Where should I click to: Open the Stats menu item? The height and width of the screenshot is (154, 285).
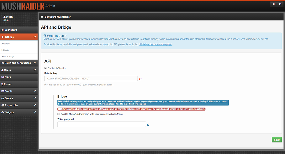point(19,77)
